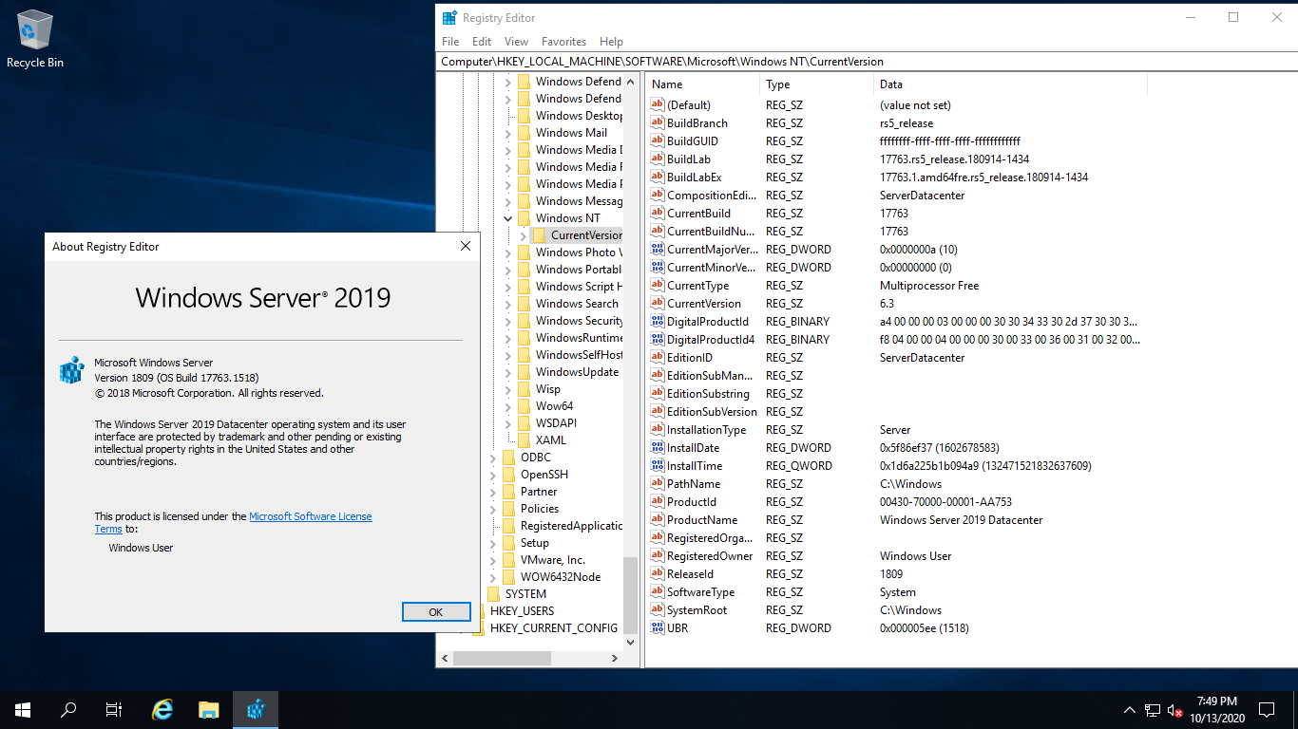Expand the CurrentVersion key
The width and height of the screenshot is (1298, 729).
coord(523,235)
